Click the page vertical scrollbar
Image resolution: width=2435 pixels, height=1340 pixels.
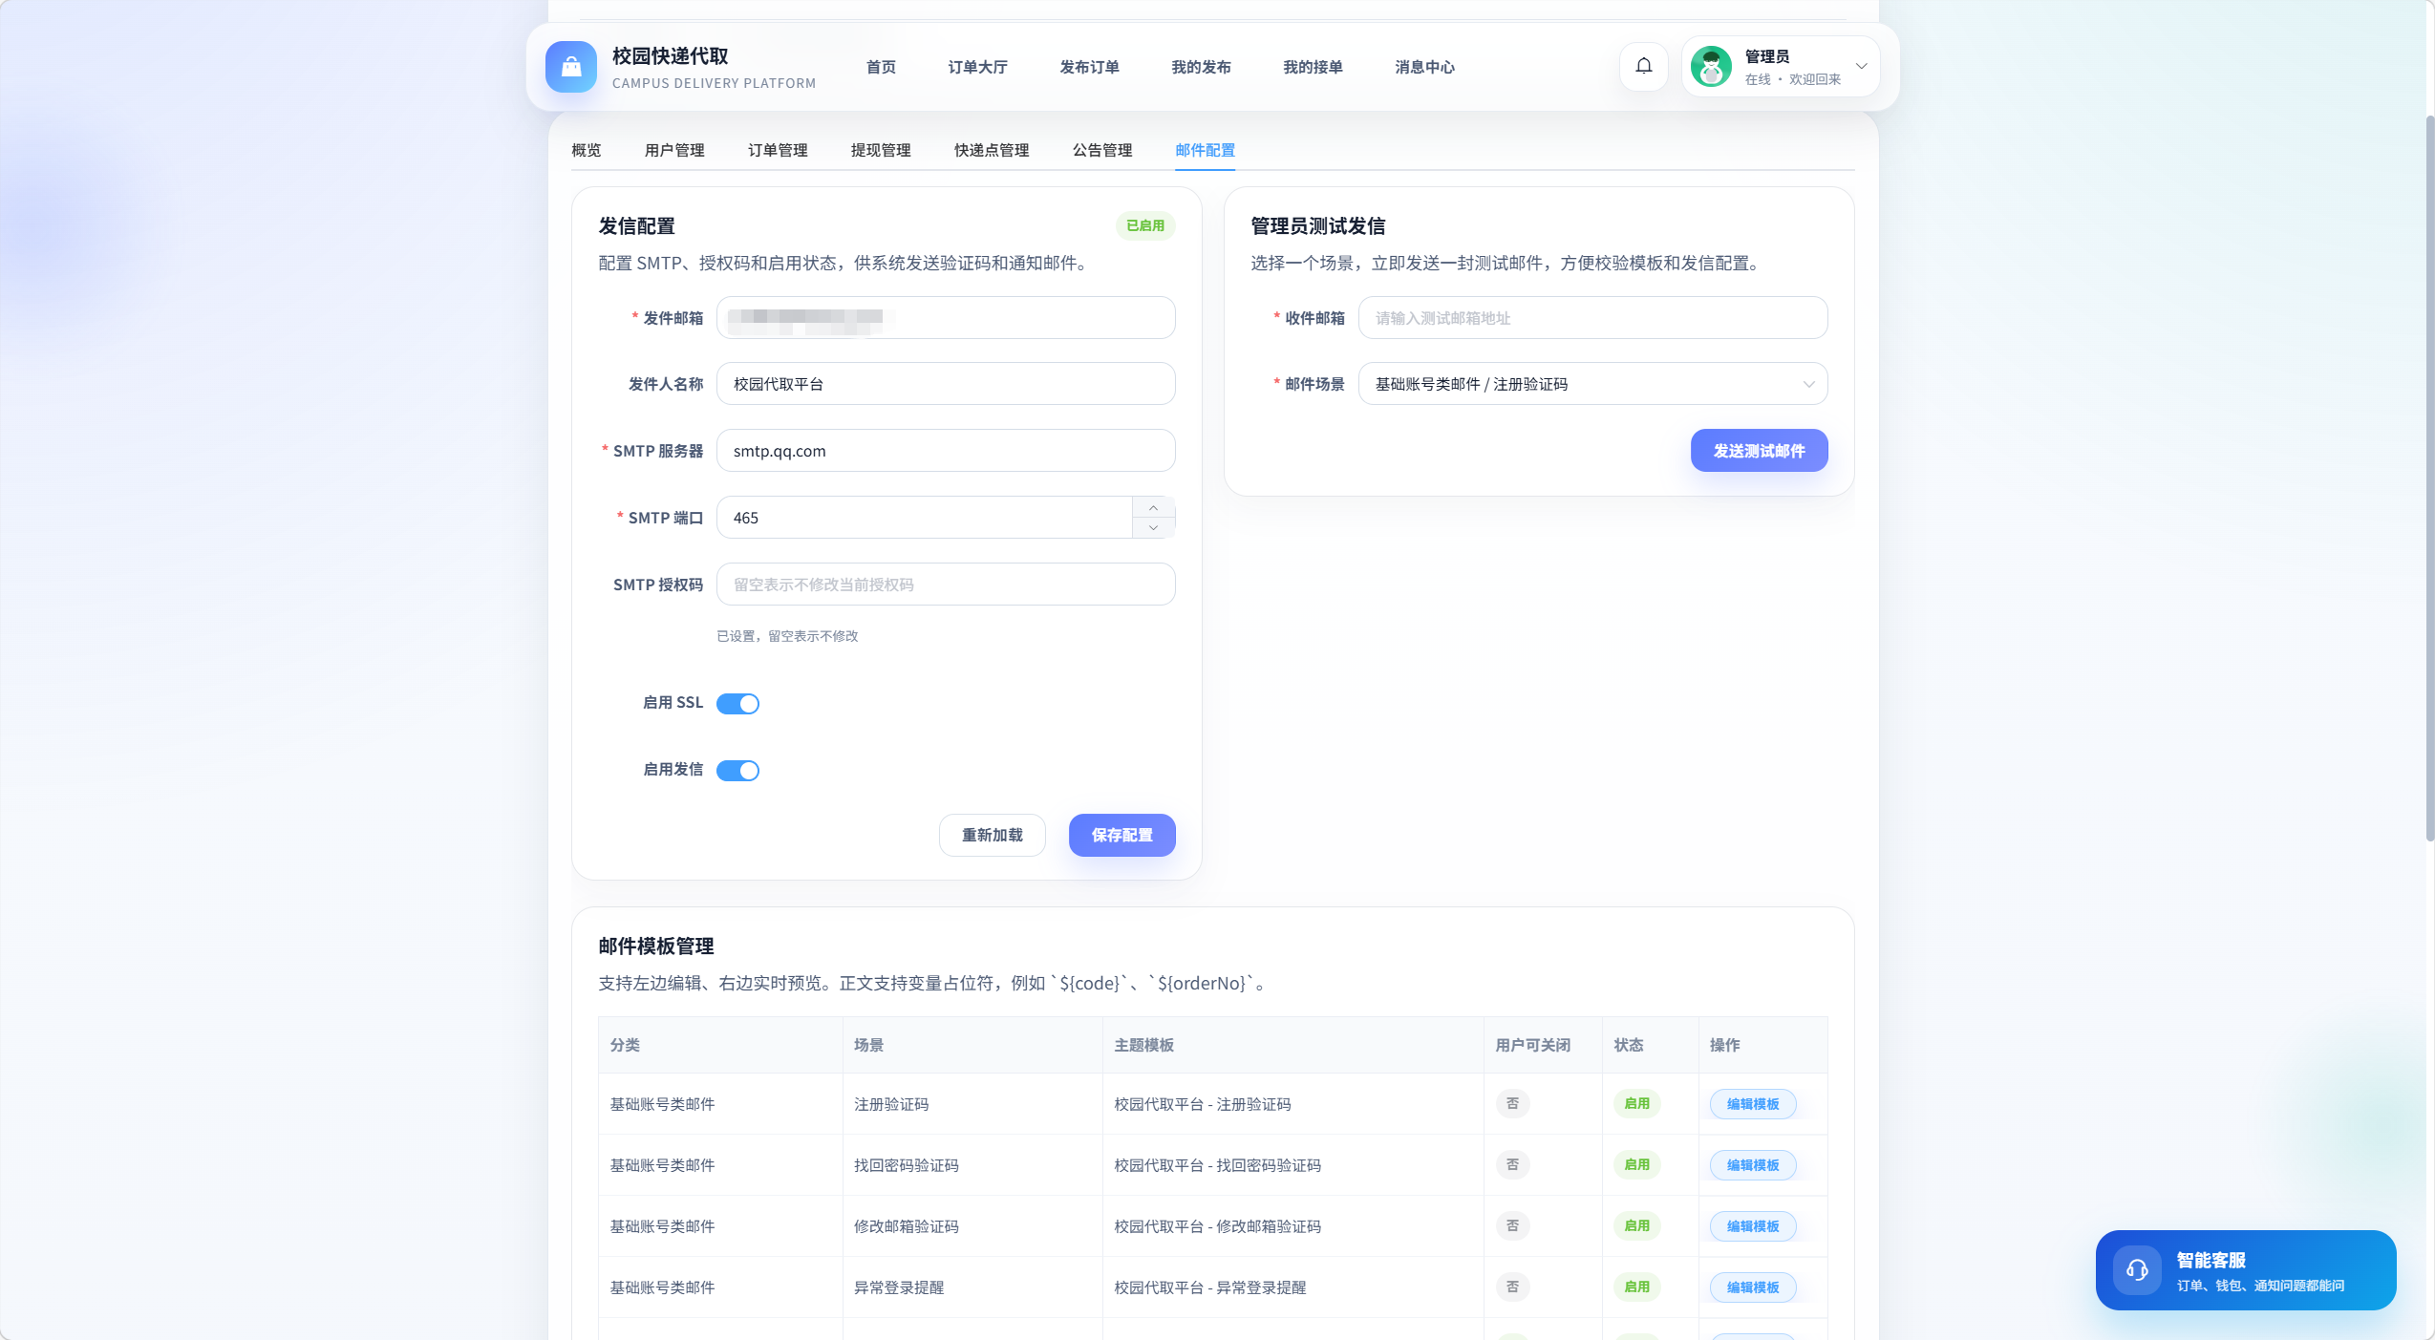tap(2429, 478)
